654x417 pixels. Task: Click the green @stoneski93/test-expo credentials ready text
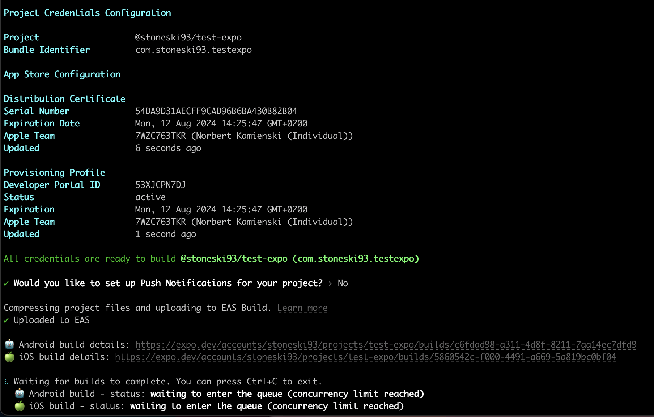click(x=300, y=259)
